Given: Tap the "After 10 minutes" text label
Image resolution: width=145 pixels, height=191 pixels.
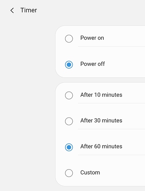Looking at the screenshot, I should tap(101, 95).
